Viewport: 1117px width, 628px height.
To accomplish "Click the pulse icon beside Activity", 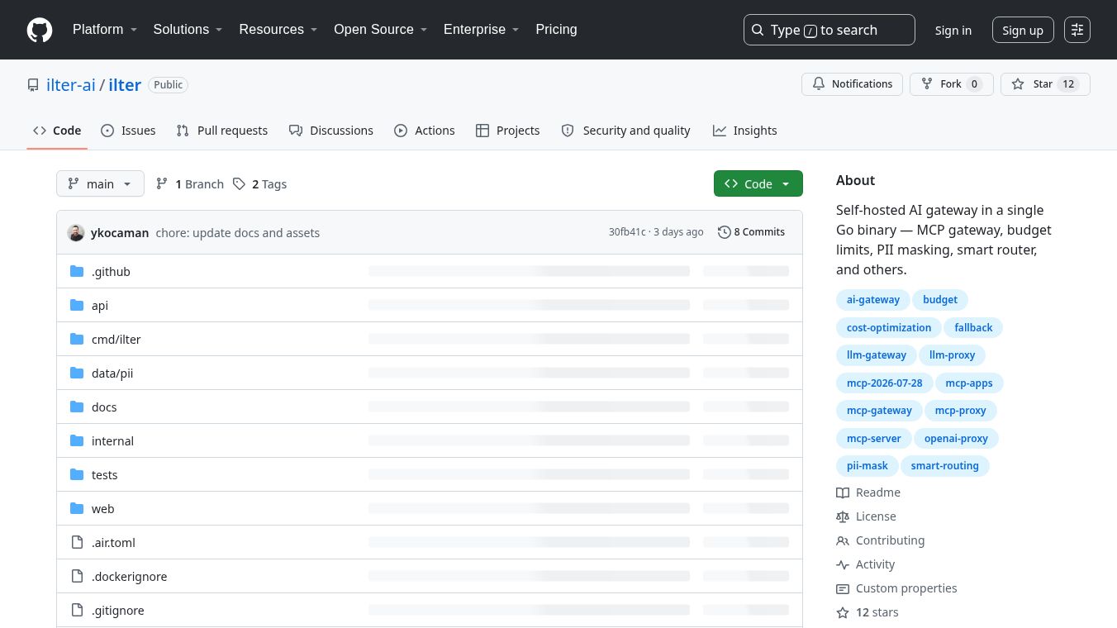I will pos(843,564).
